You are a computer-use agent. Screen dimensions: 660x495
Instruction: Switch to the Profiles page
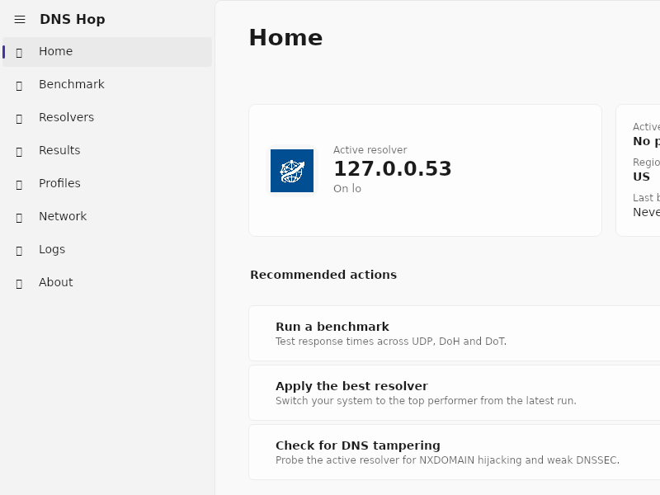[x=107, y=183]
